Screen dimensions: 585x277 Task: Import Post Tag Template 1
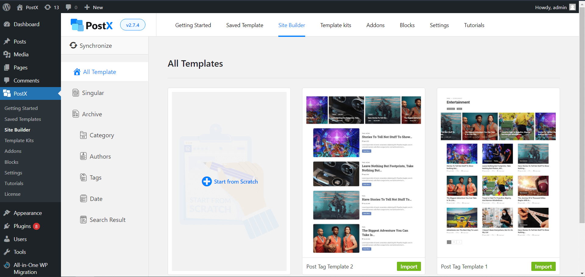[543, 267]
